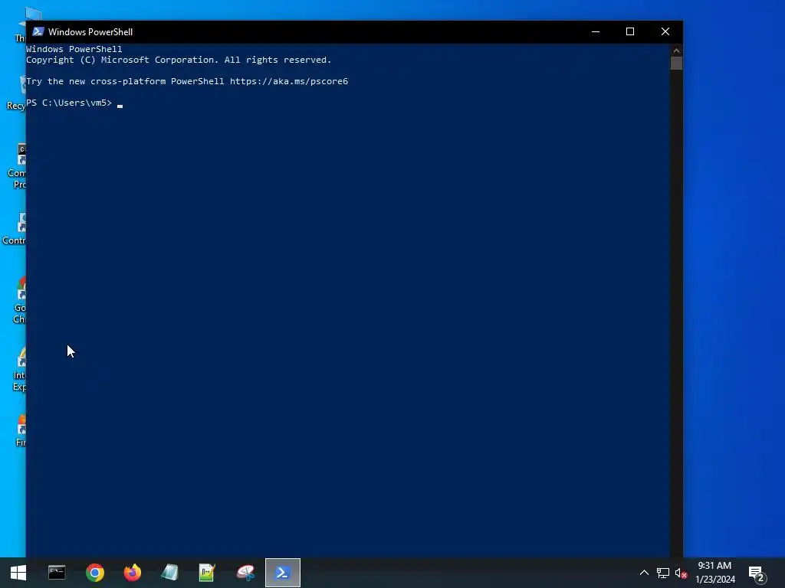Select the Firefox desktop shortcut

click(x=21, y=430)
